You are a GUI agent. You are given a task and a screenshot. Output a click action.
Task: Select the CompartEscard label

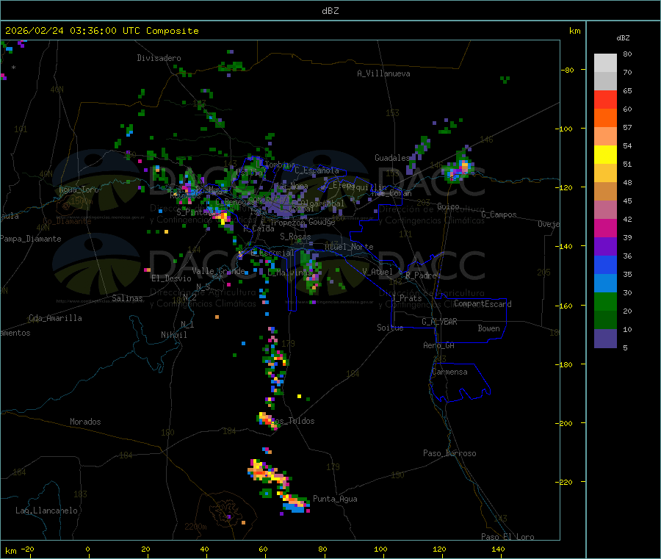483,303
